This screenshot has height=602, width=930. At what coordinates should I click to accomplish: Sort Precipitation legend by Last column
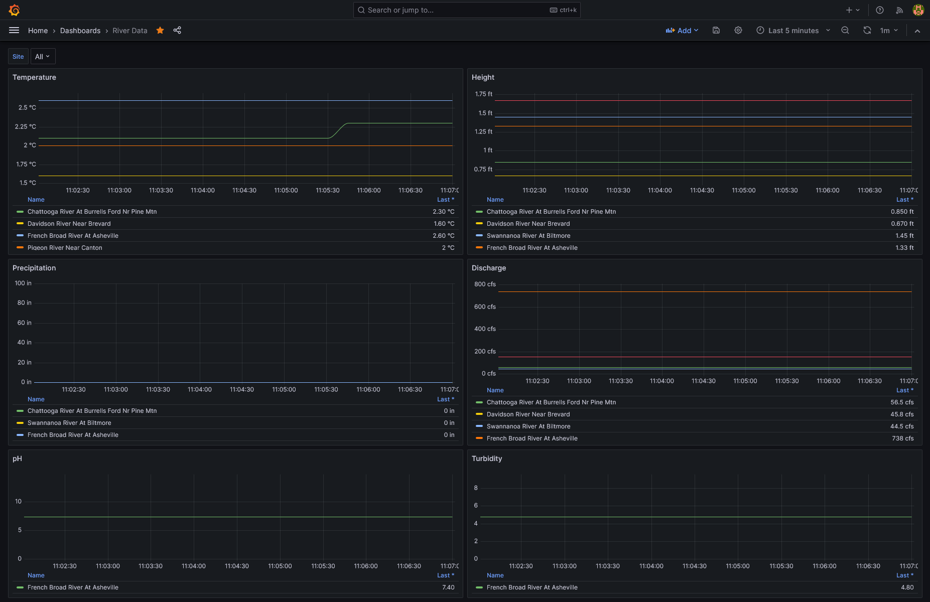(446, 399)
